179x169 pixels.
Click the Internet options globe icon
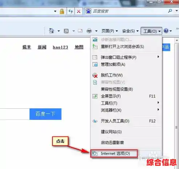pyautogui.click(x=95, y=153)
